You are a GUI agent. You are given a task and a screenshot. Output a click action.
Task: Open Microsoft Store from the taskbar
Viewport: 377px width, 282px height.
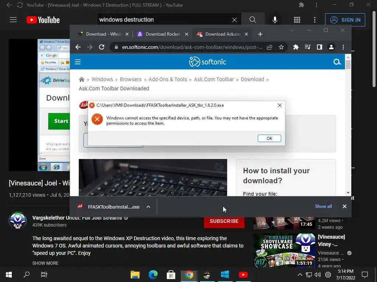click(171, 275)
